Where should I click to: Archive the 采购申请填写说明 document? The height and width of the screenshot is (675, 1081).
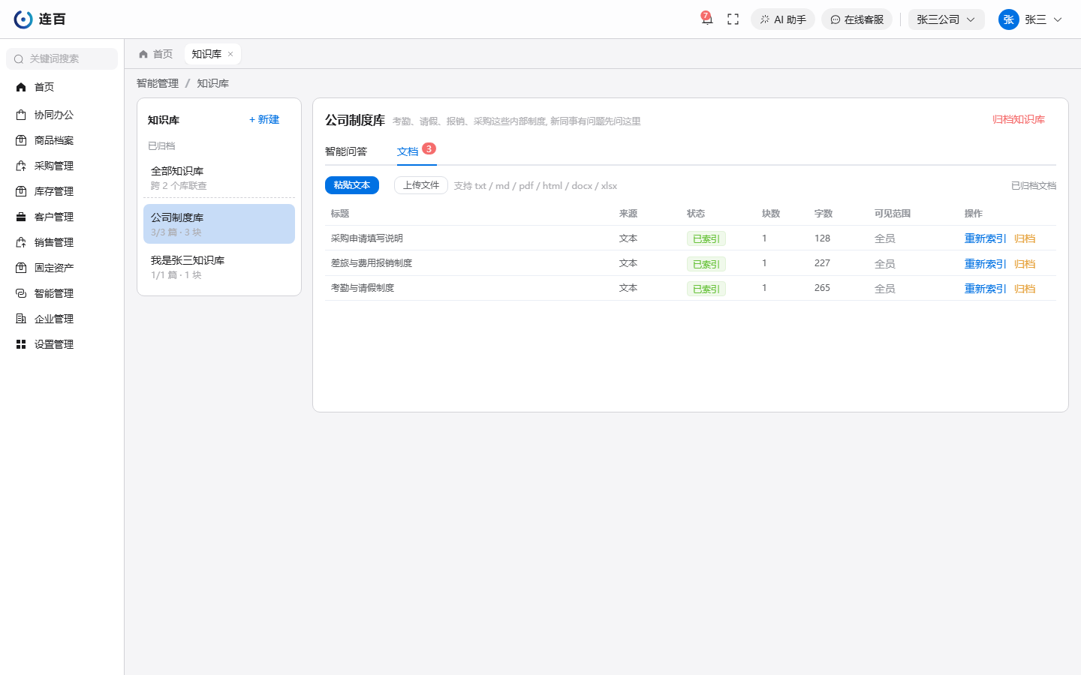[x=1025, y=238]
